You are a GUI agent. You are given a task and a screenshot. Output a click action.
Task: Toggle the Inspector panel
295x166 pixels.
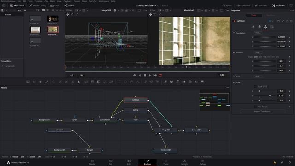278,6
